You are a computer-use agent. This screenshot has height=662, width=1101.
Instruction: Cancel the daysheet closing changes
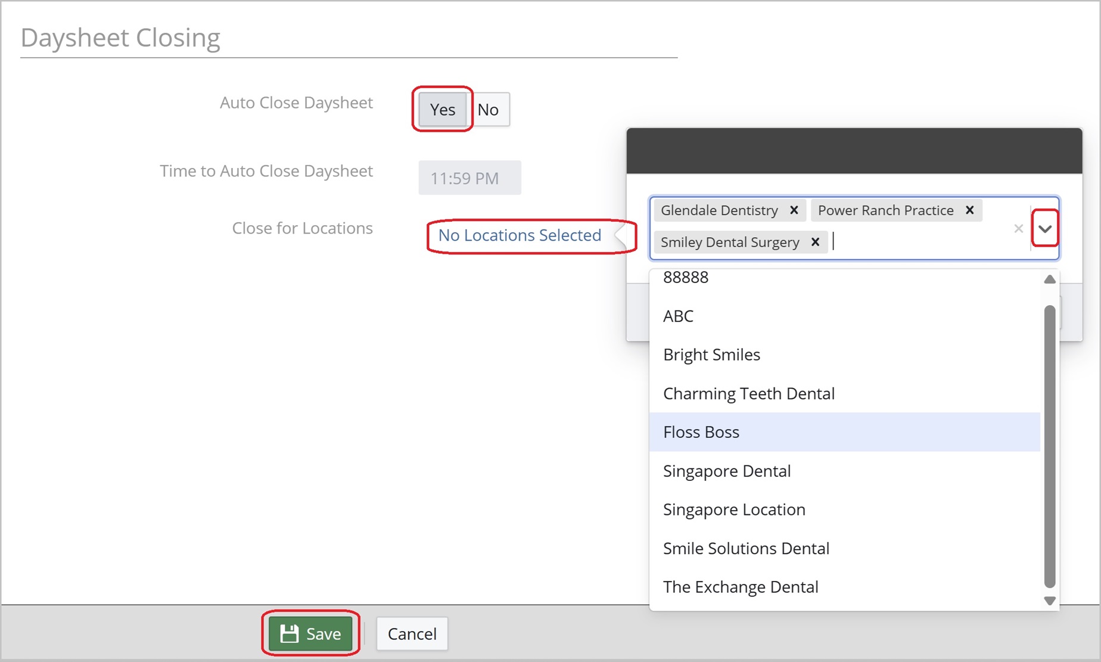412,633
